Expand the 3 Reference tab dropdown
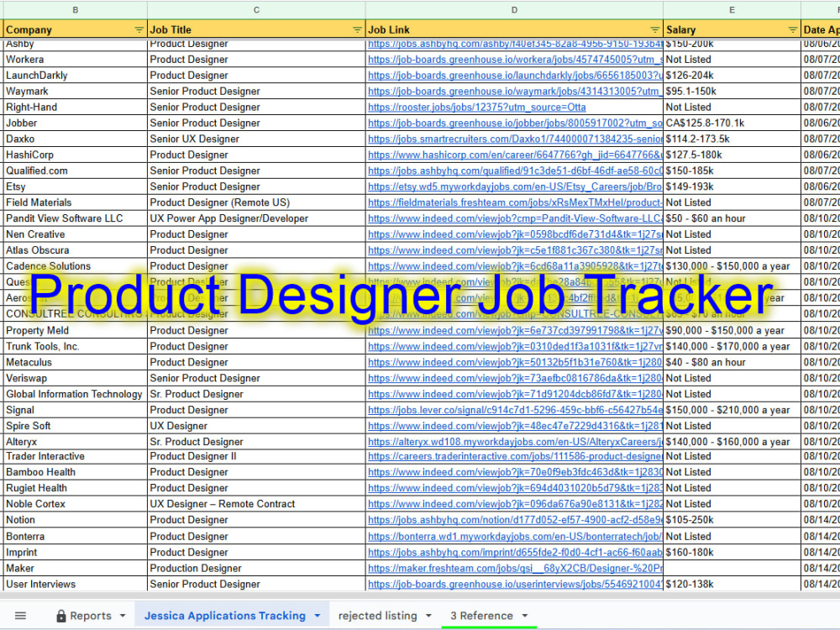 (524, 616)
